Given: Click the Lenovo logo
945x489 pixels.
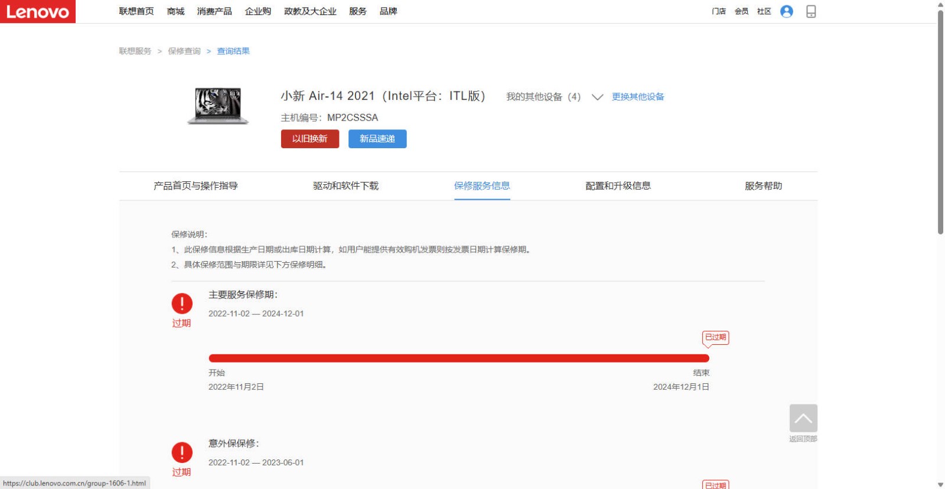Looking at the screenshot, I should tap(38, 11).
